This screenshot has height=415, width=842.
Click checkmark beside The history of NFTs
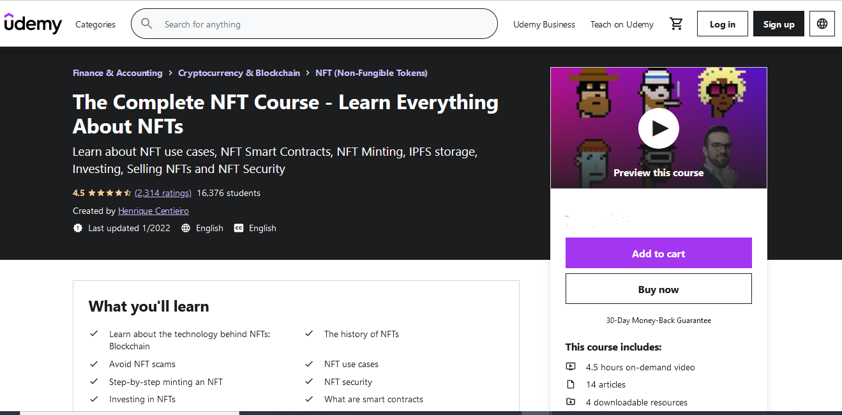[x=309, y=333]
